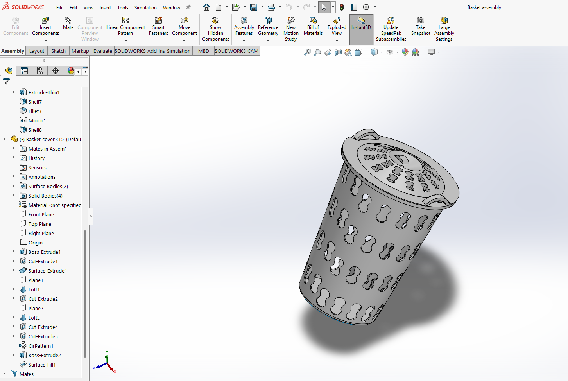This screenshot has width=568, height=381.
Task: Select the Origin item
Action: pyautogui.click(x=35, y=243)
